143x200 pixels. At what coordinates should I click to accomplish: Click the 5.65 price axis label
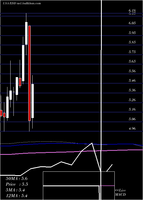click(132, 61)
